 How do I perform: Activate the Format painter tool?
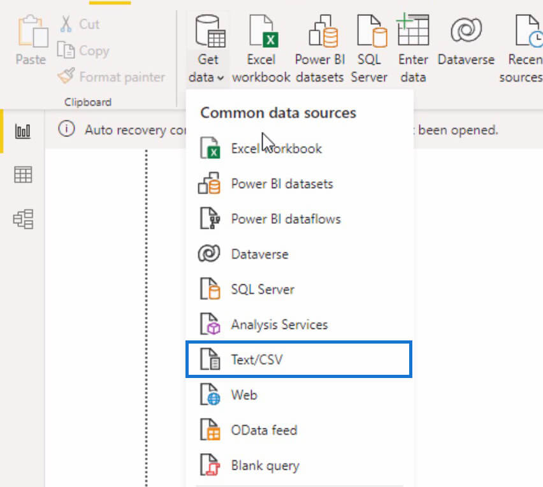(x=111, y=76)
